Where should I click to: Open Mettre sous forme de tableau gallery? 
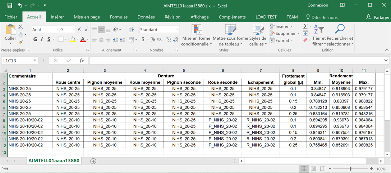point(230,35)
